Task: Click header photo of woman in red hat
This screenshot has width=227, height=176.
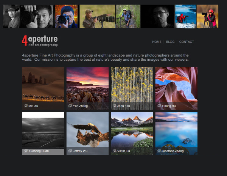Action: coord(208,16)
